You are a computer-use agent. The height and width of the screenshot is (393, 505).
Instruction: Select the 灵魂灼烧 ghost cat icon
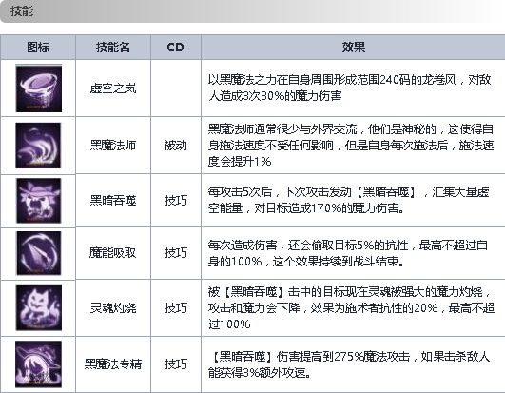click(38, 307)
